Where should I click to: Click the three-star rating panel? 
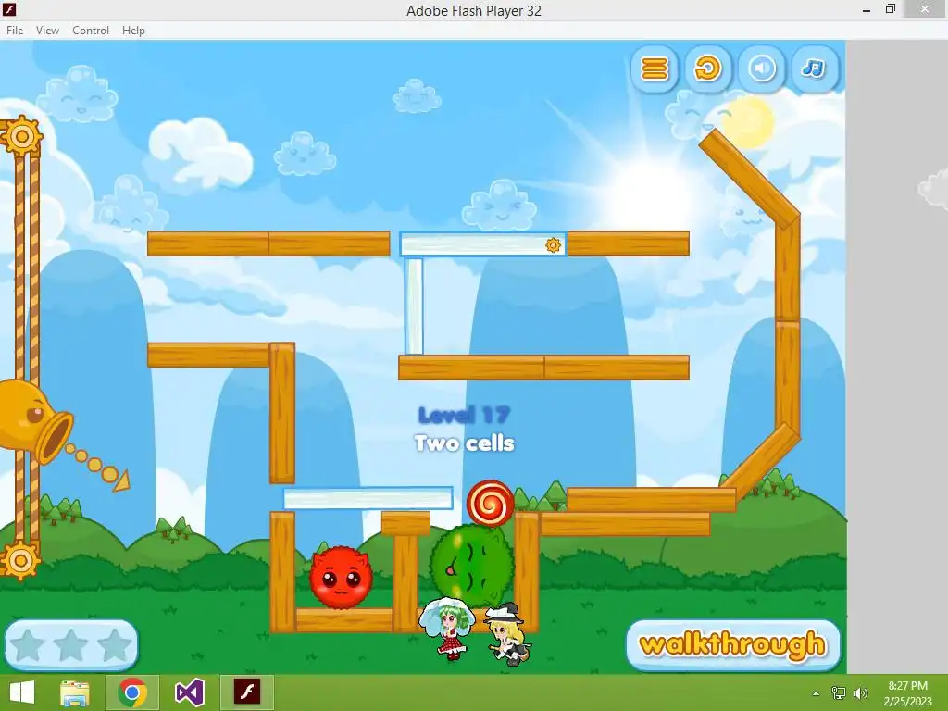(x=71, y=645)
